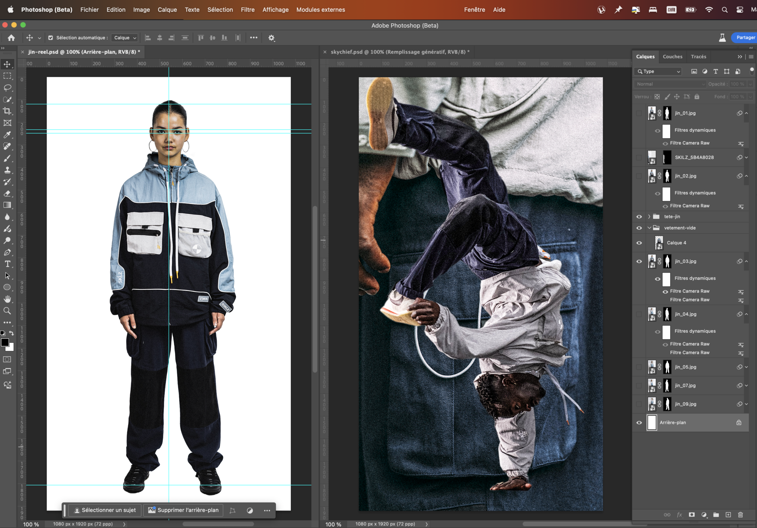
Task: Select the Brush tool
Action: tap(7, 158)
